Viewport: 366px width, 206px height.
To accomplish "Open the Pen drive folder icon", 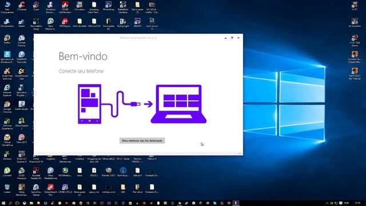I will (x=137, y=189).
